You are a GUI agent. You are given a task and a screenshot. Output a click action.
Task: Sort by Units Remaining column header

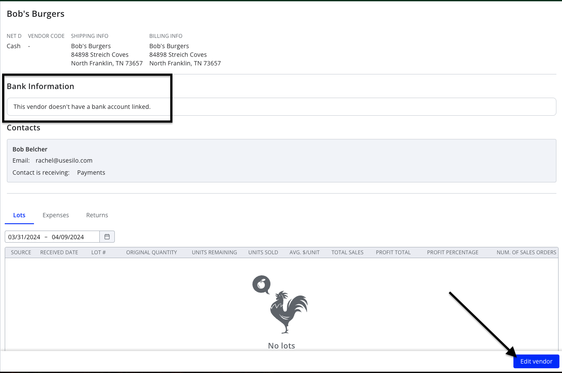(x=215, y=253)
